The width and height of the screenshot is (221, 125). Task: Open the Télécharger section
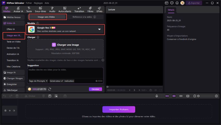pos(14,90)
